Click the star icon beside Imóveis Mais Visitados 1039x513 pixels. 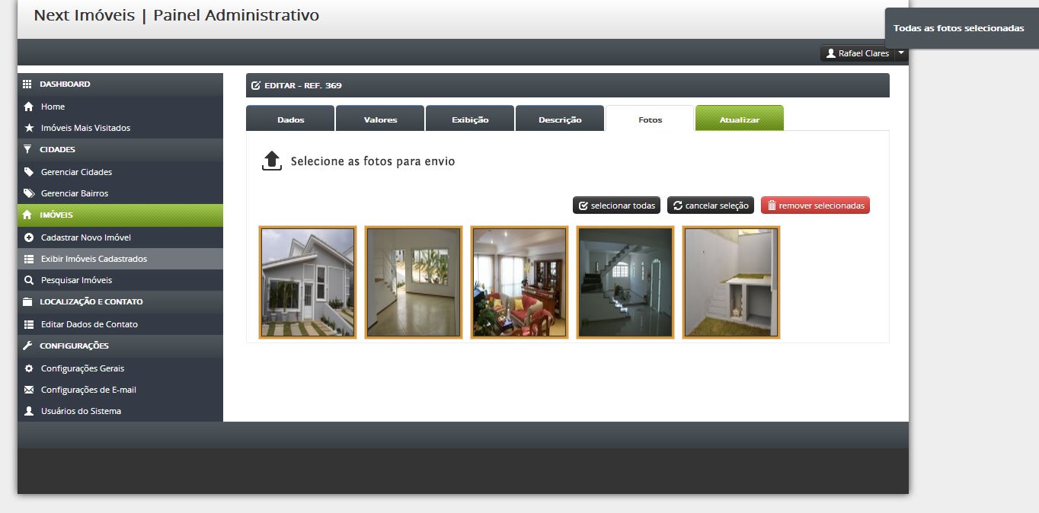(x=29, y=128)
